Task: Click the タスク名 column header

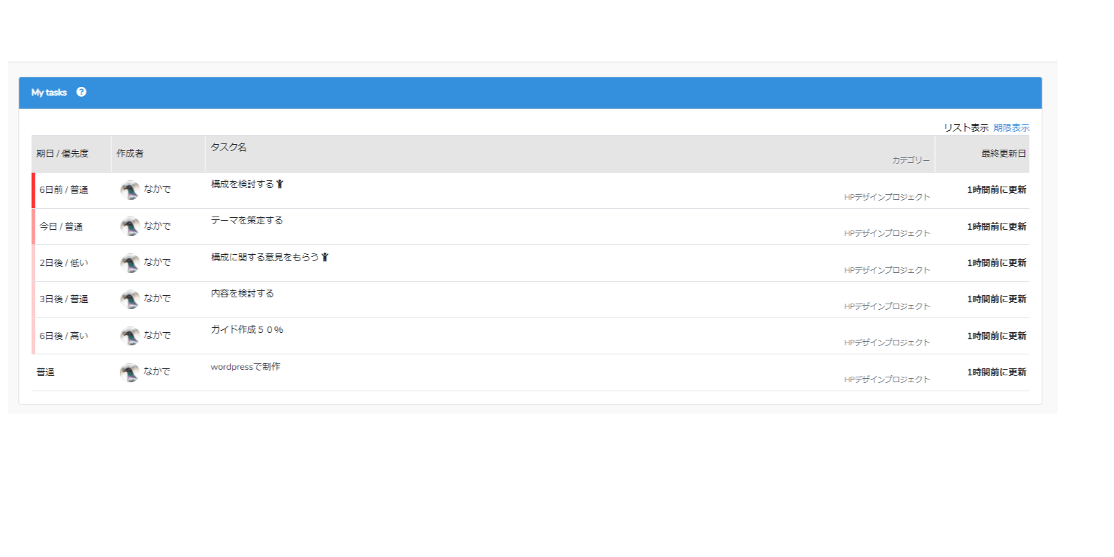Action: point(228,147)
